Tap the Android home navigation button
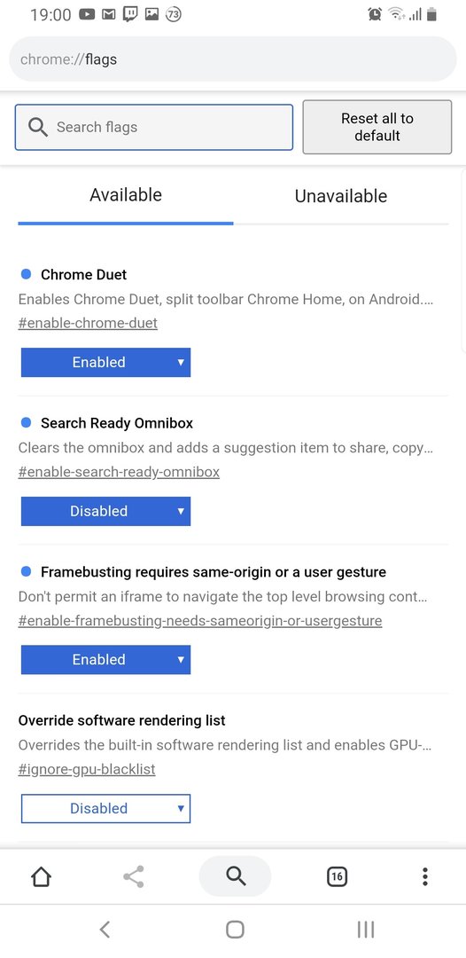 click(x=235, y=930)
